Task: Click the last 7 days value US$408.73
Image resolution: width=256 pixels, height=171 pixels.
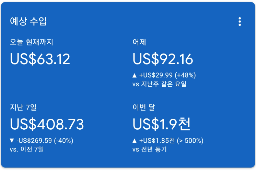Action: 47,124
